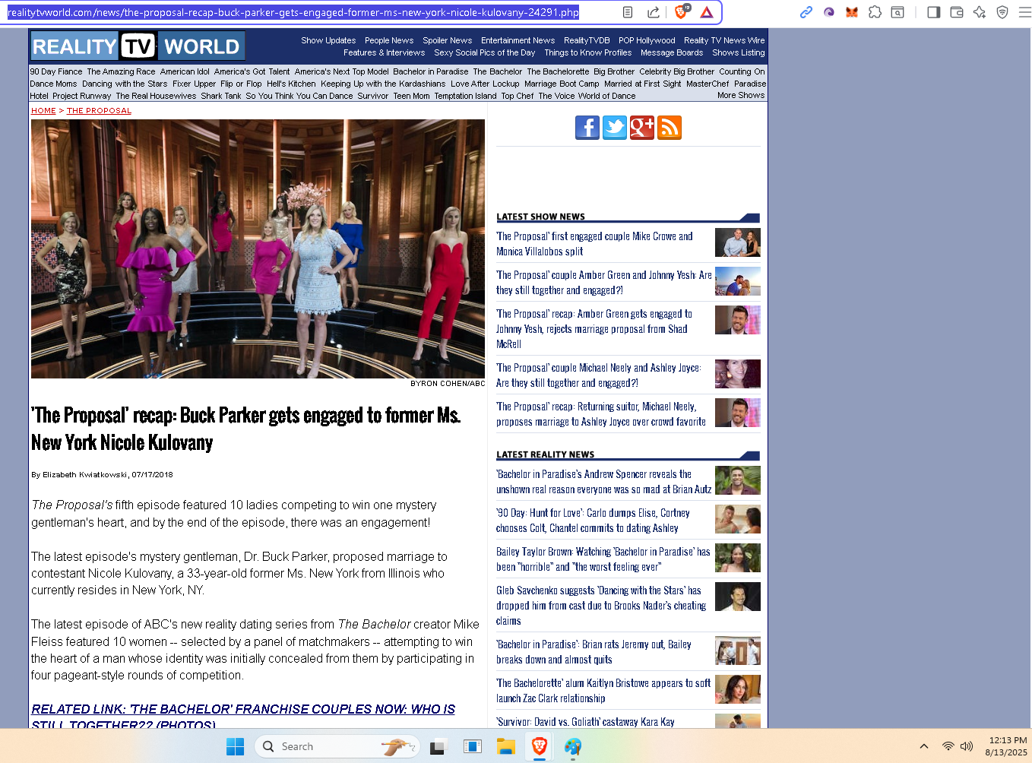Open the purple swirl extension icon
Image resolution: width=1032 pixels, height=763 pixels.
pyautogui.click(x=829, y=12)
